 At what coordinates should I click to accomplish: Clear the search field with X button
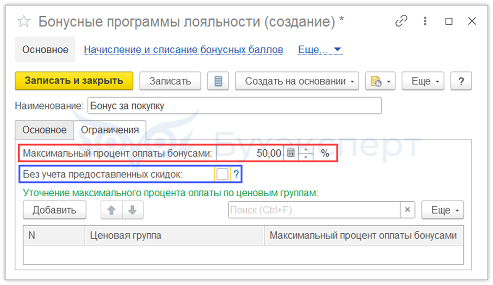tap(407, 210)
